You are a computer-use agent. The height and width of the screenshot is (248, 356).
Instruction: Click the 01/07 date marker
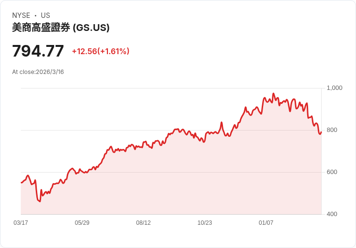(x=266, y=223)
